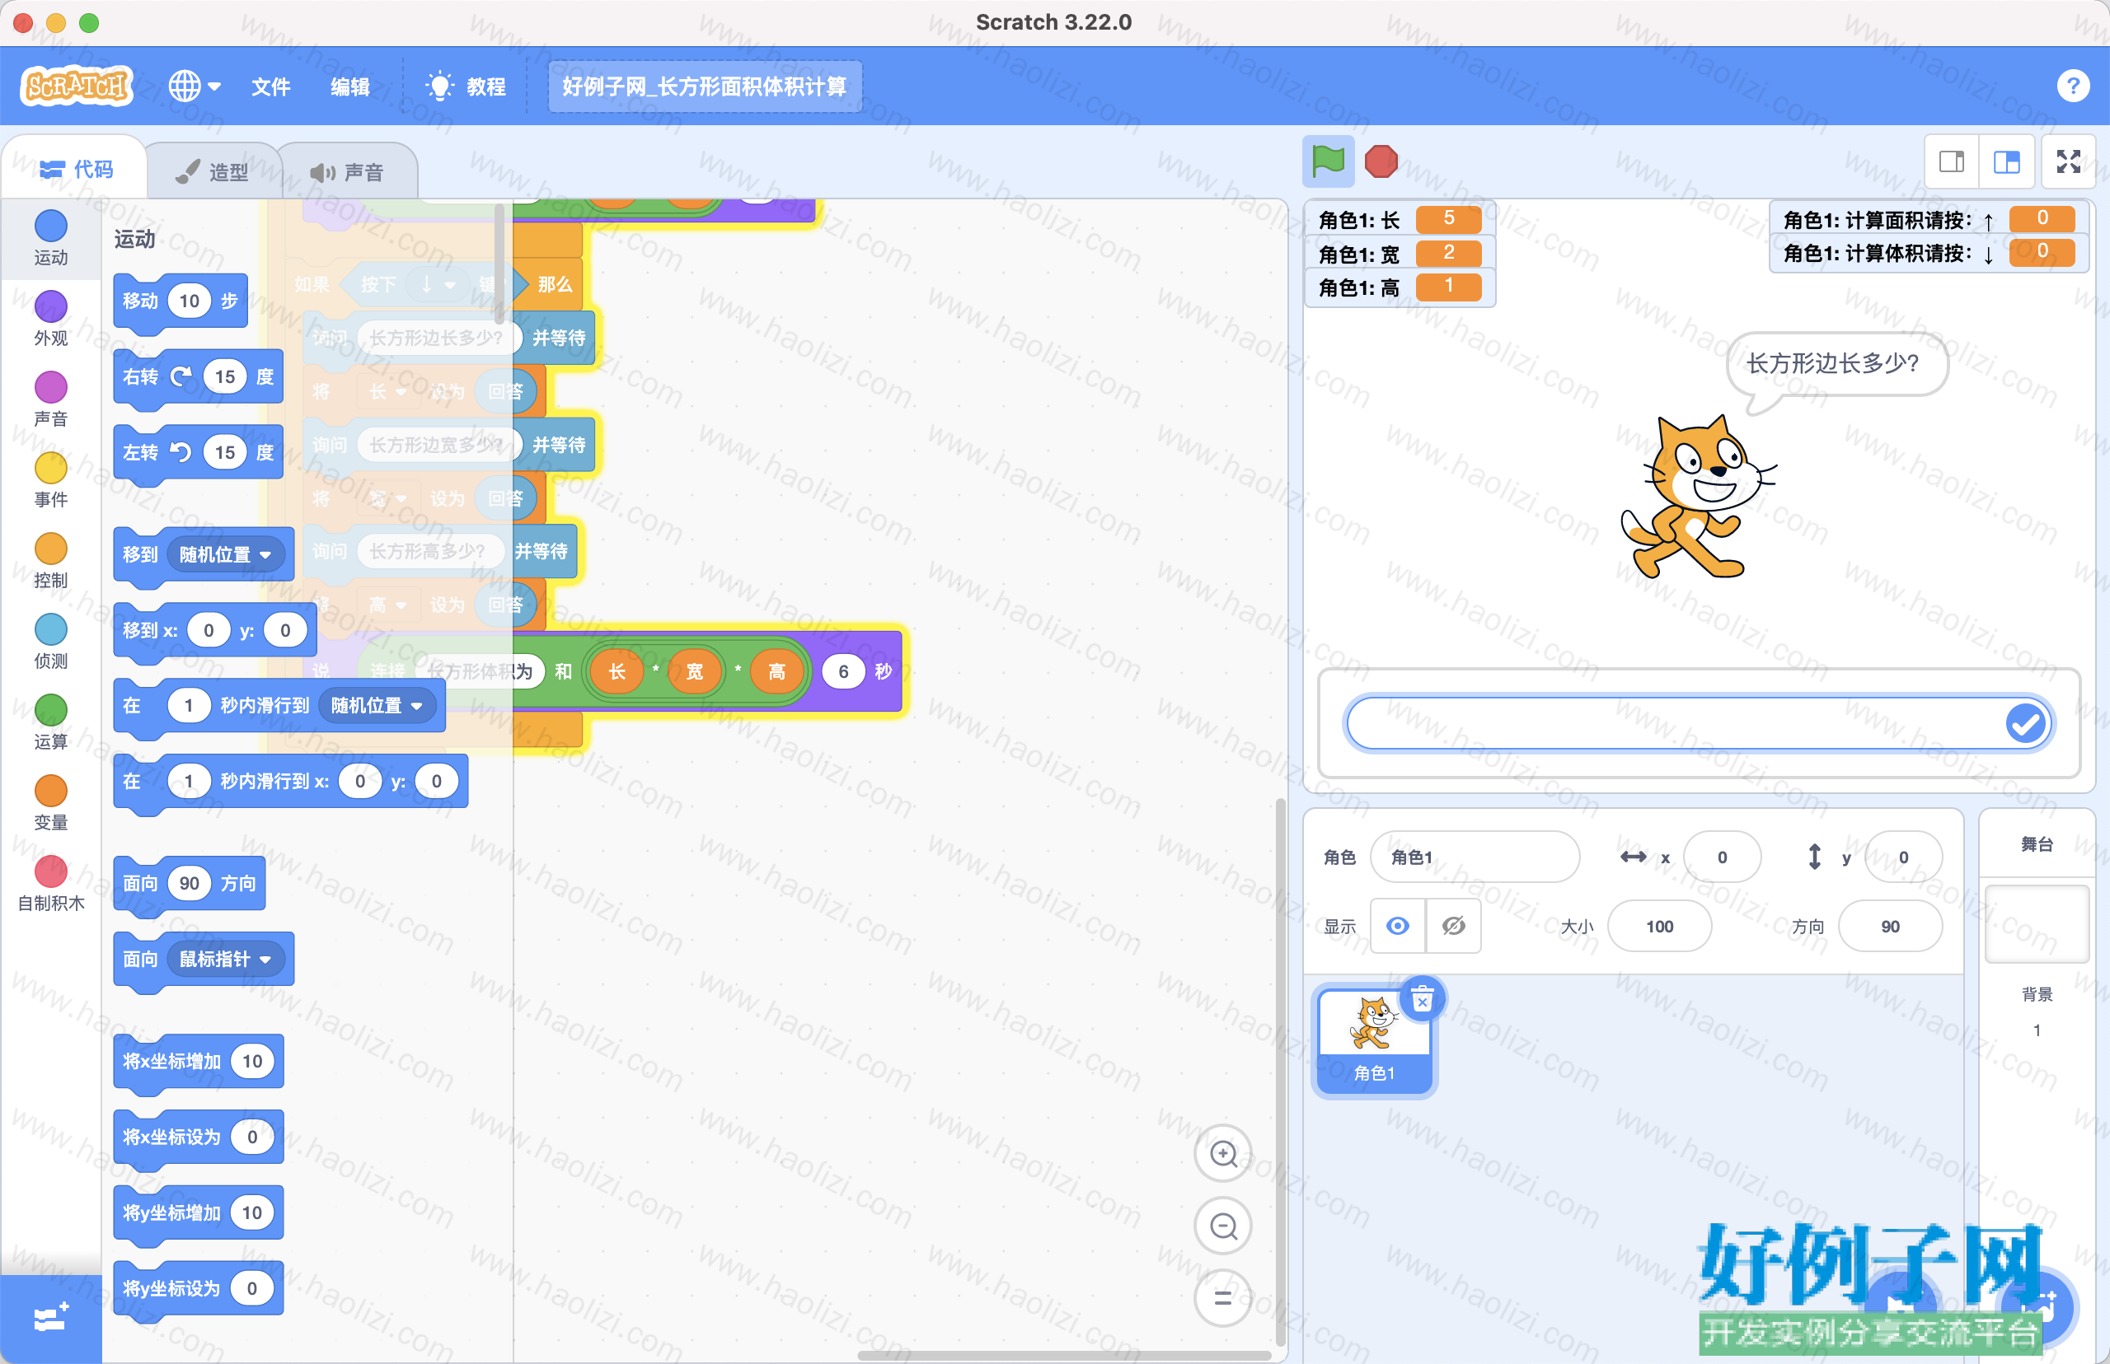Click the sprite name field 角色1

pyautogui.click(x=1475, y=857)
